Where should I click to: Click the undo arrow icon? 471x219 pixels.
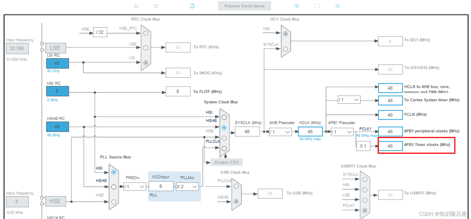tap(136, 6)
